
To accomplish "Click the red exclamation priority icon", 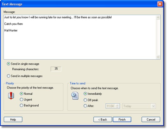I will tap(11, 95).
